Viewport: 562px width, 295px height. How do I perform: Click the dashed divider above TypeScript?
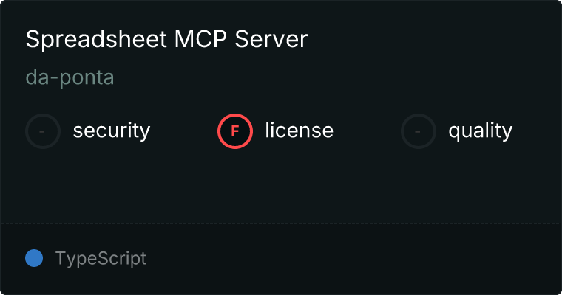(281, 223)
